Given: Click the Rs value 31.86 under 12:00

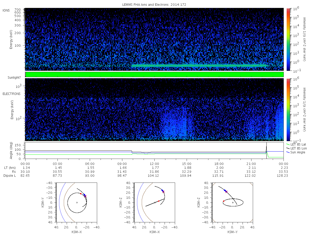Looking at the screenshot, I should 154,171.
